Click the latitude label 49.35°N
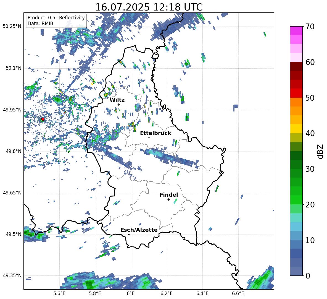This screenshot has width=327, height=299. (x=12, y=276)
